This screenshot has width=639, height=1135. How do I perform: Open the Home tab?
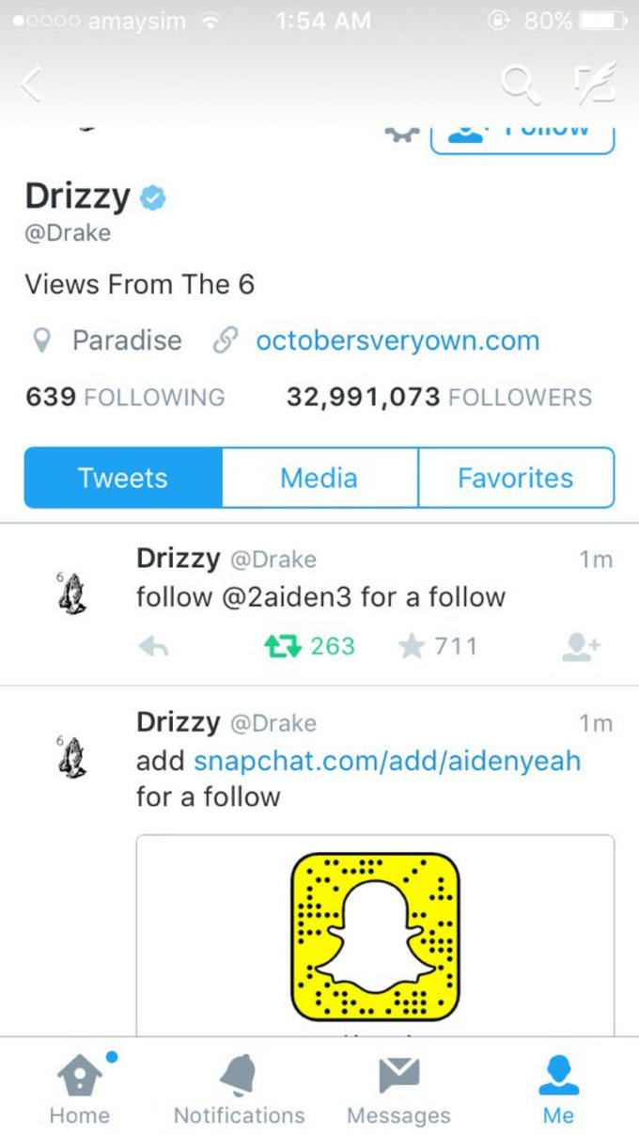tap(80, 1087)
